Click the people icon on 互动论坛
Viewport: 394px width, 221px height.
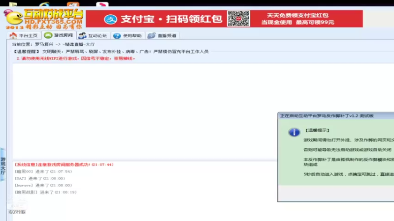pos(82,35)
